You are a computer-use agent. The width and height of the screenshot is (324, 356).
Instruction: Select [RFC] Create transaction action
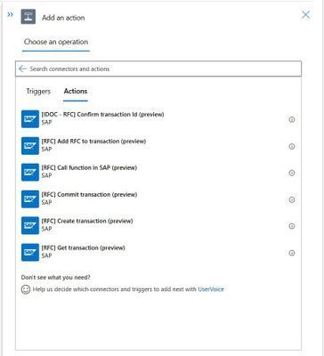[158, 225]
